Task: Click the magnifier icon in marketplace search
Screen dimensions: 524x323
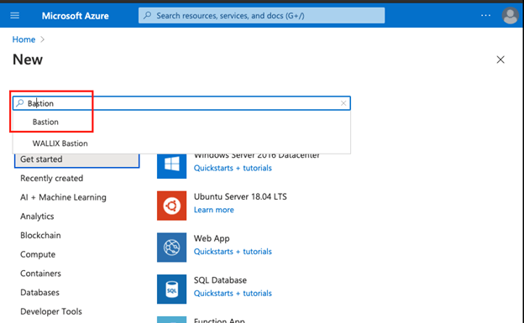Action: click(20, 103)
